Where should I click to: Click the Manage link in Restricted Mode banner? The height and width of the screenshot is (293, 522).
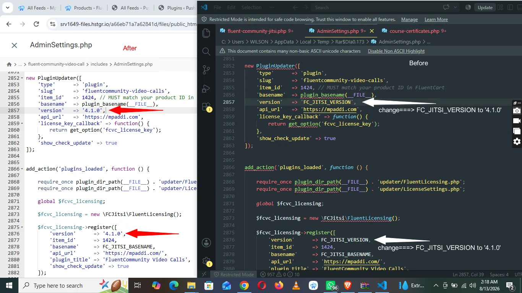click(409, 19)
